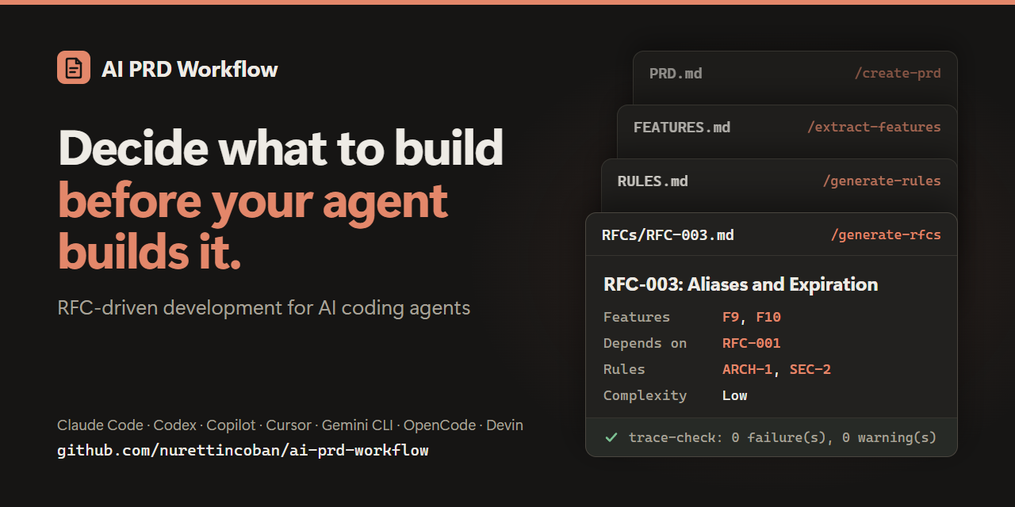
Task: Click the Complexity row label
Action: 645,395
